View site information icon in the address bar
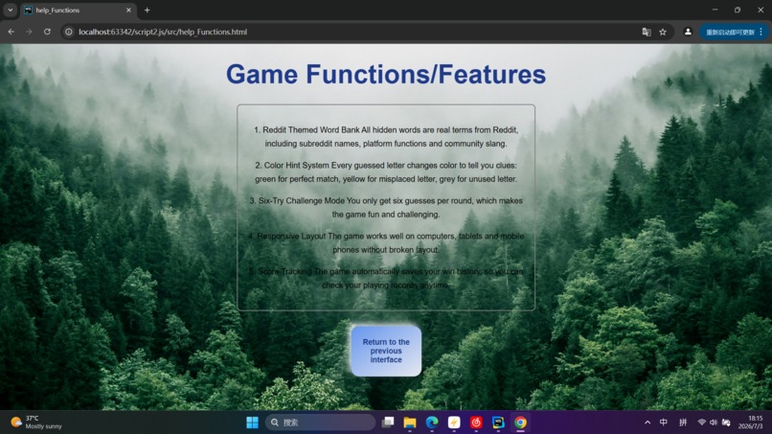 point(69,32)
